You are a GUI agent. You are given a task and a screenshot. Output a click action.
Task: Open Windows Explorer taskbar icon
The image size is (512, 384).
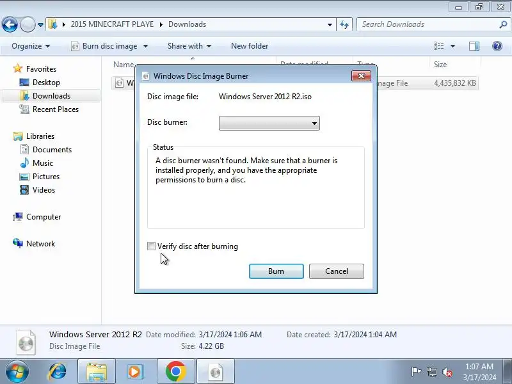(97, 372)
